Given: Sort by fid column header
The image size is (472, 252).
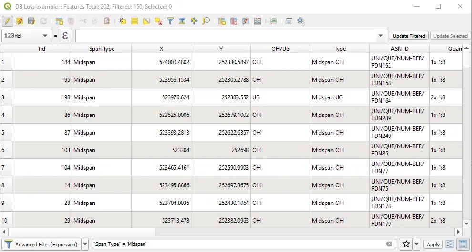Looking at the screenshot, I should [42, 48].
